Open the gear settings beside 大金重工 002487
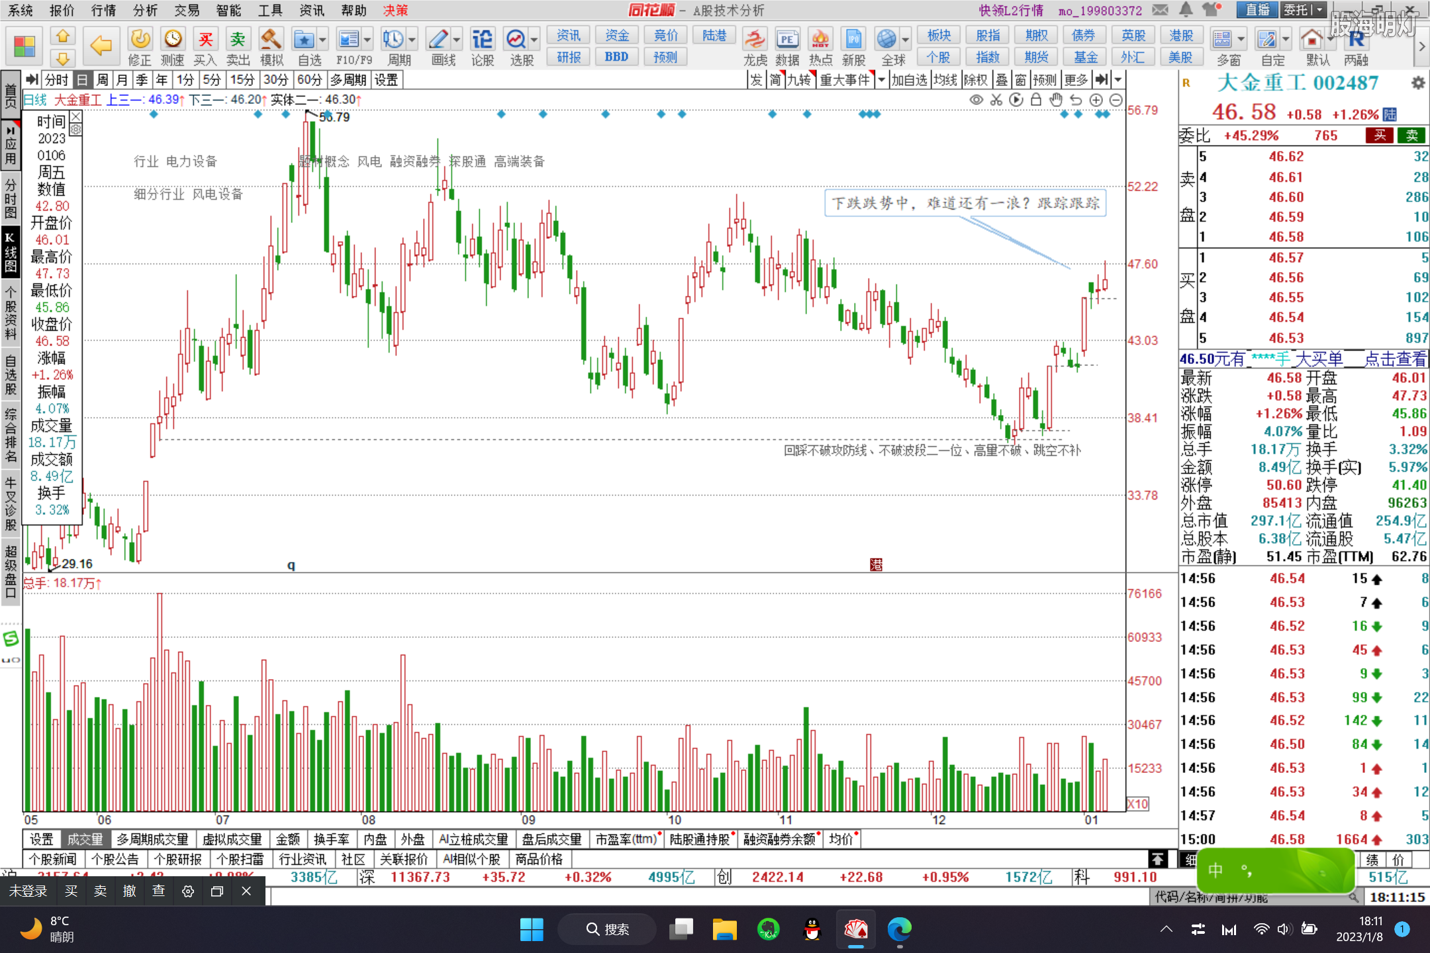 pyautogui.click(x=1417, y=83)
